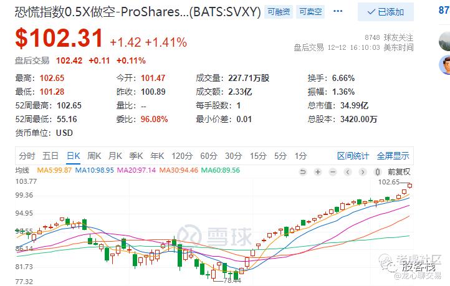450x286 pixels.
Task: Click the +1.42 +1.41% price change
Action: 148,42
